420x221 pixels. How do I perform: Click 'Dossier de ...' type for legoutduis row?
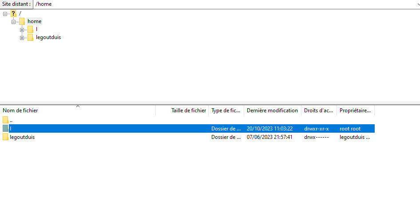(226, 137)
